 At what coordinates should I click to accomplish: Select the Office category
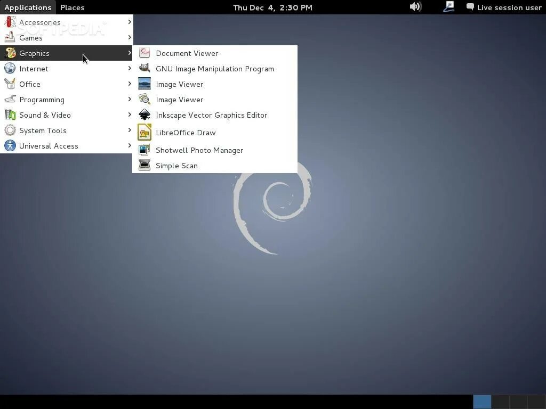[x=66, y=84]
